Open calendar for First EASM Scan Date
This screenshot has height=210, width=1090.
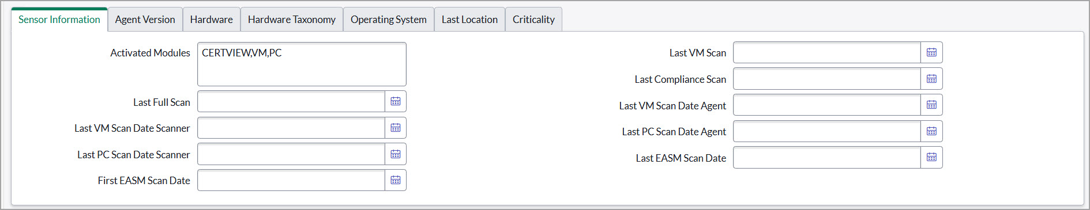tap(396, 180)
